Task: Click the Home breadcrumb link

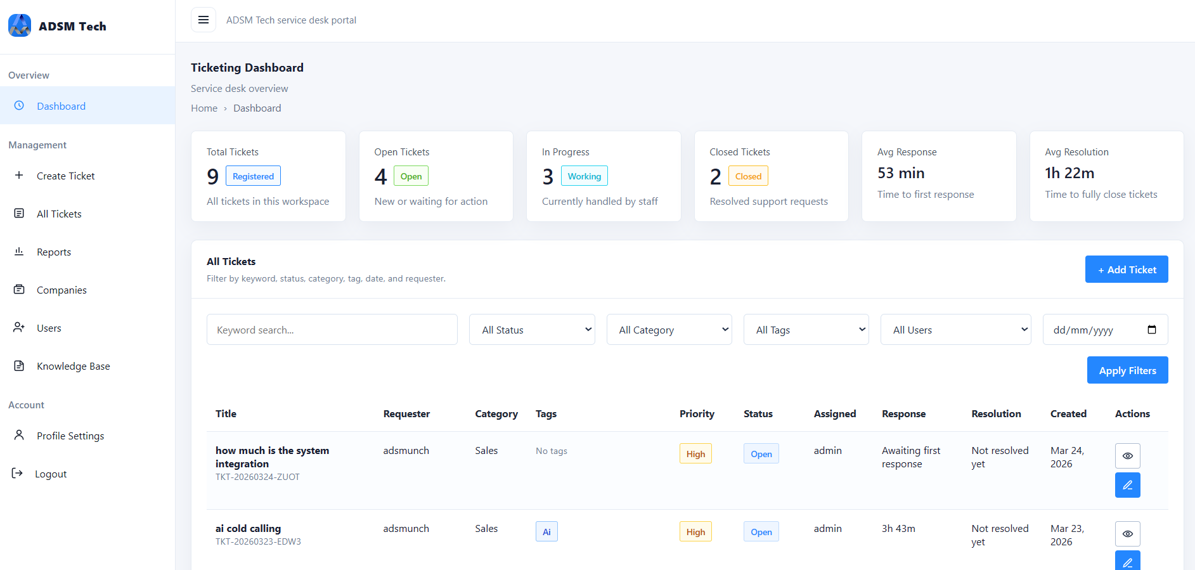Action: (x=204, y=108)
